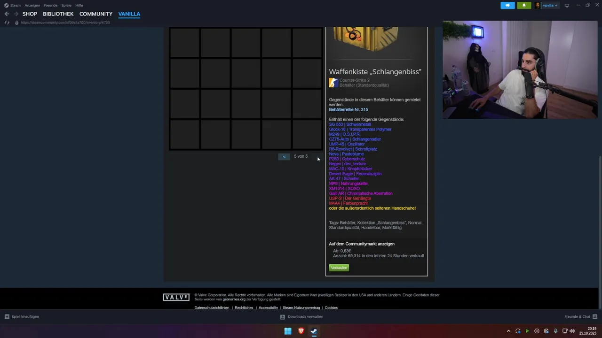
Task: Switch to the COMMUNITY tab
Action: pyautogui.click(x=96, y=14)
